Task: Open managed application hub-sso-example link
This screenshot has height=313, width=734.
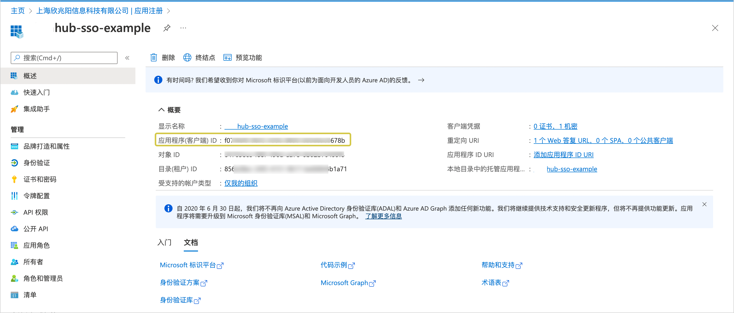Action: point(572,169)
